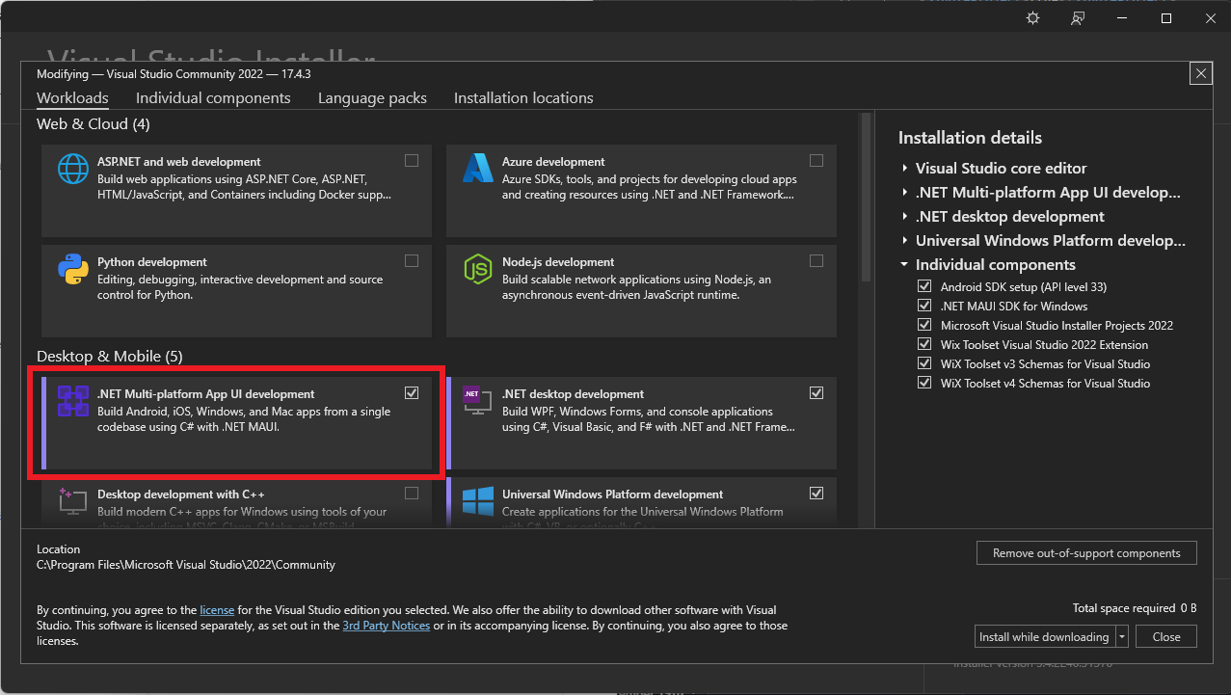The width and height of the screenshot is (1231, 695).
Task: Click the ASP.NET and web development globe icon
Action: click(x=73, y=169)
